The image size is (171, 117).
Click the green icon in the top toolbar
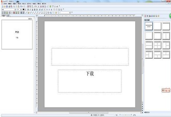pos(50,6)
